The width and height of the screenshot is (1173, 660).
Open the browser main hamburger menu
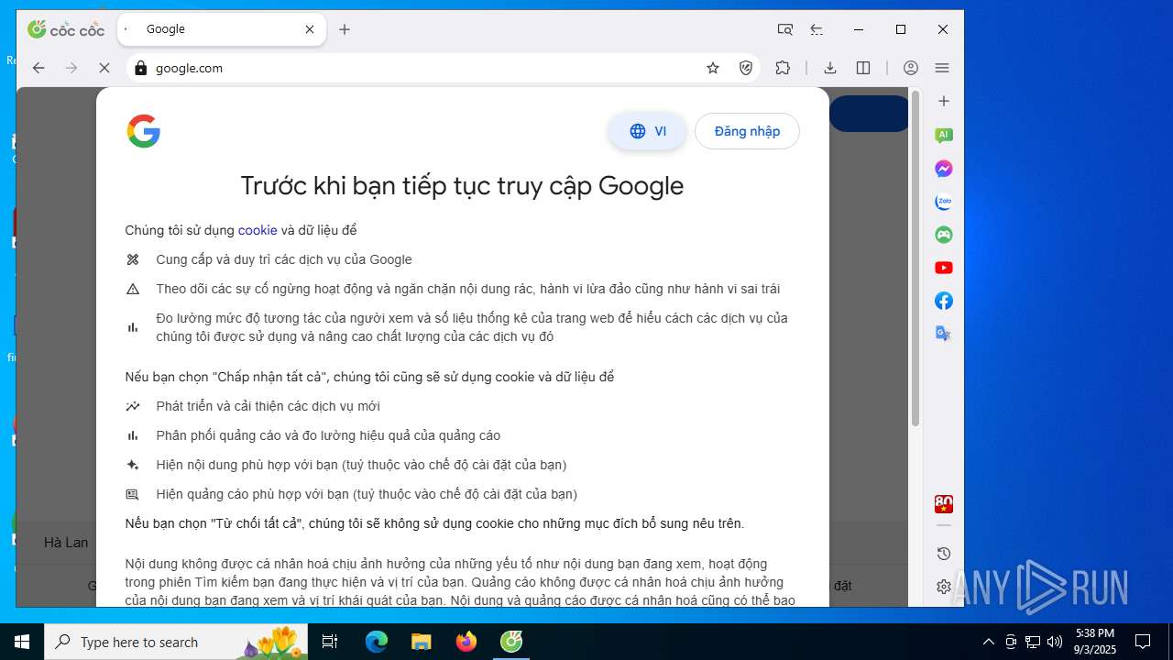click(942, 68)
